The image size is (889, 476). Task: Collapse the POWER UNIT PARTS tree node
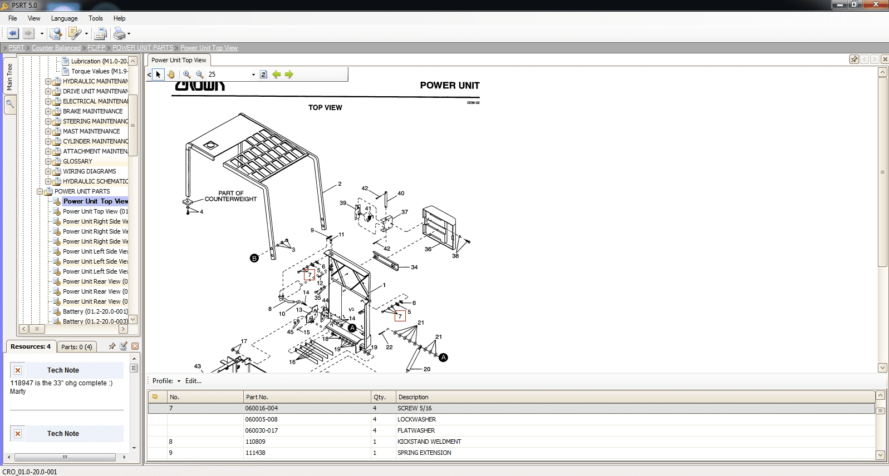40,191
